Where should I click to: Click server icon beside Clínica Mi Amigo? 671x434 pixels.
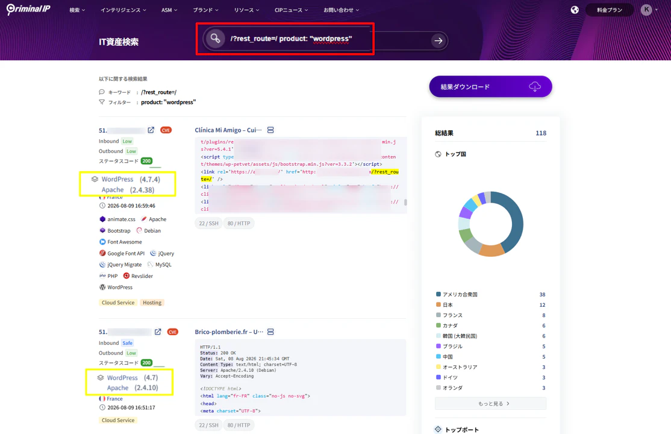(270, 130)
